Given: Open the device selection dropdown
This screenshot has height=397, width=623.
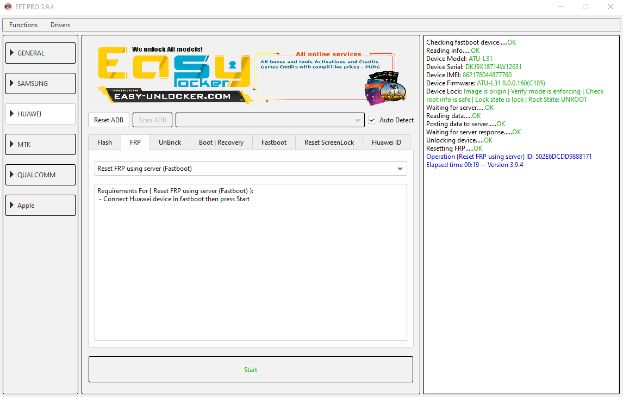Looking at the screenshot, I should pyautogui.click(x=270, y=120).
